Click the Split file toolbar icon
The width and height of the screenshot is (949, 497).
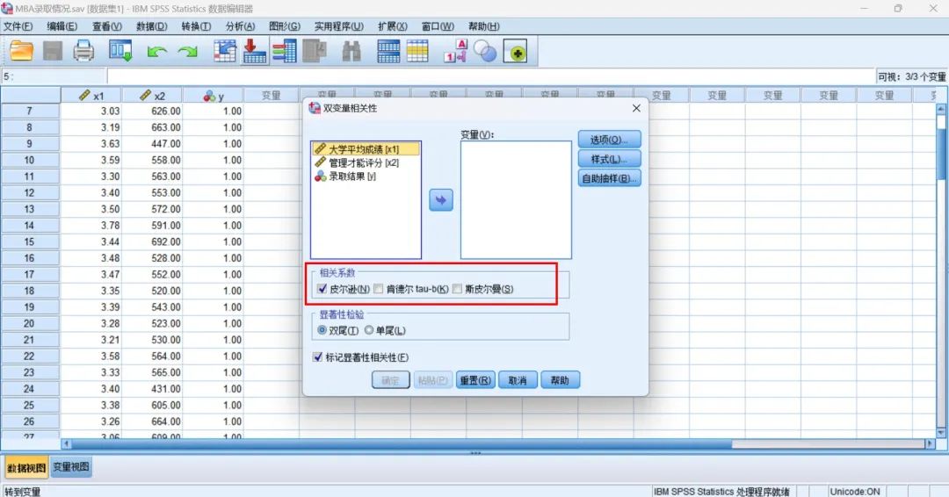coord(388,51)
